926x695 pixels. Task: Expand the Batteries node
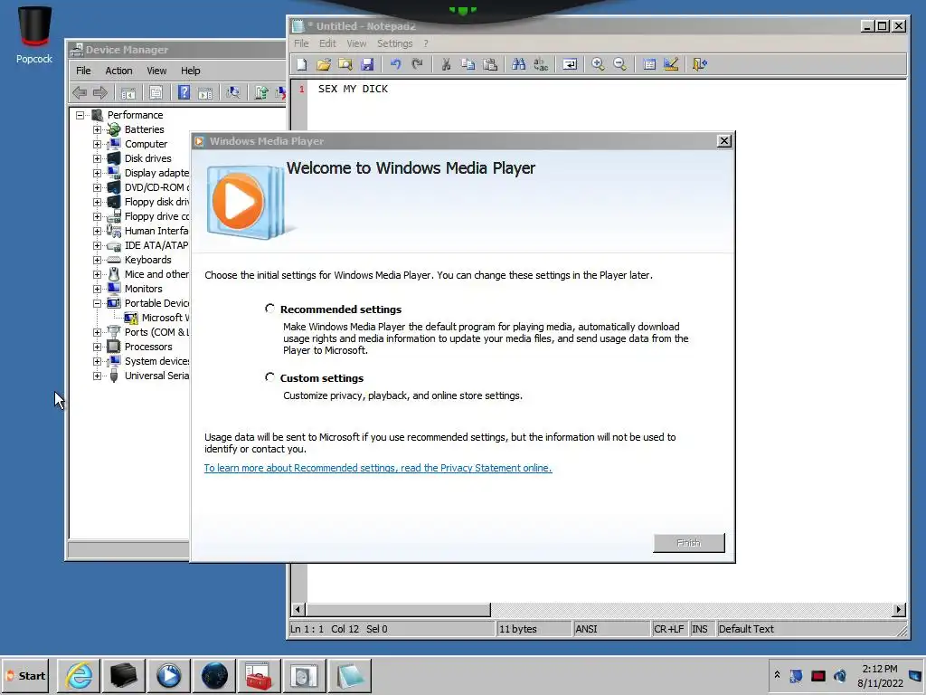[x=97, y=129]
